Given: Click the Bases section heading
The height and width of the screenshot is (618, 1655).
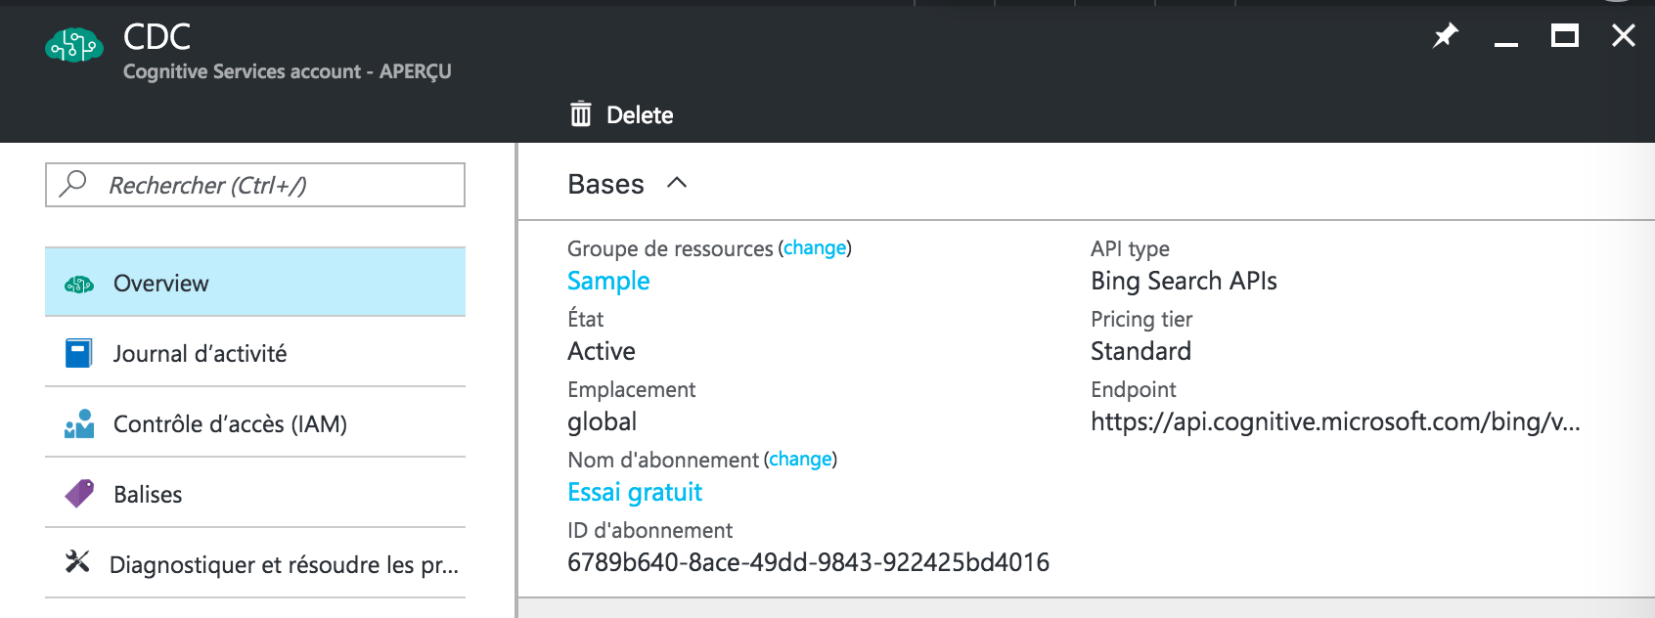Looking at the screenshot, I should (x=605, y=184).
